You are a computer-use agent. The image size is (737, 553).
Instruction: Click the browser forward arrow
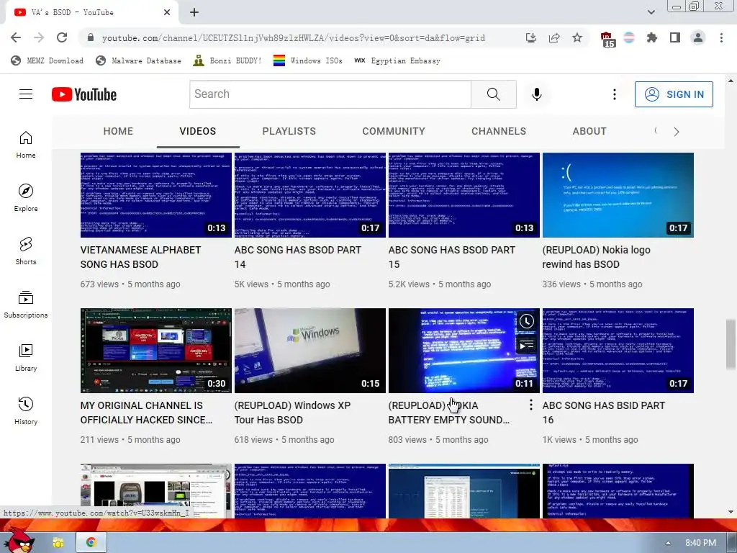tap(39, 37)
